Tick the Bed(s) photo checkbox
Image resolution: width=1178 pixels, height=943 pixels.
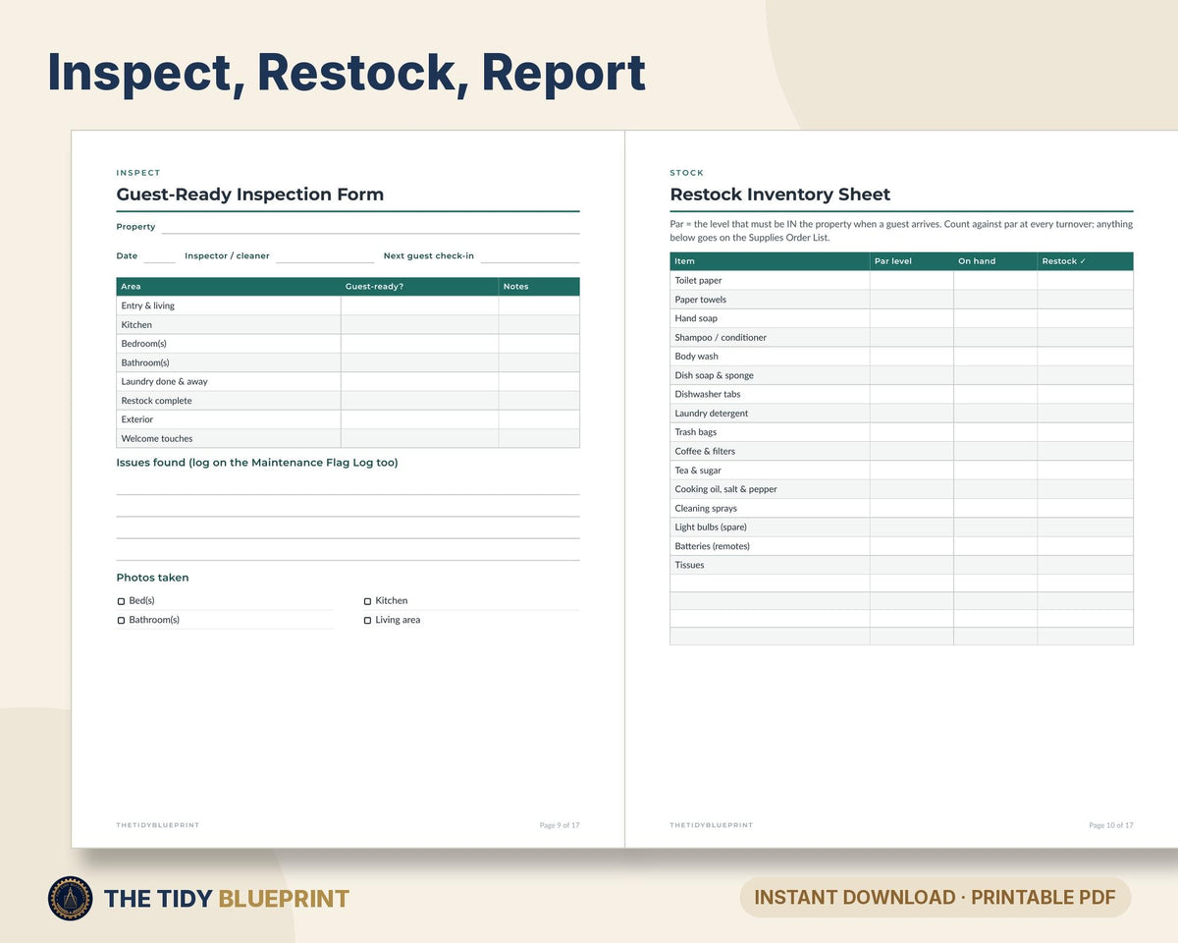pos(121,601)
